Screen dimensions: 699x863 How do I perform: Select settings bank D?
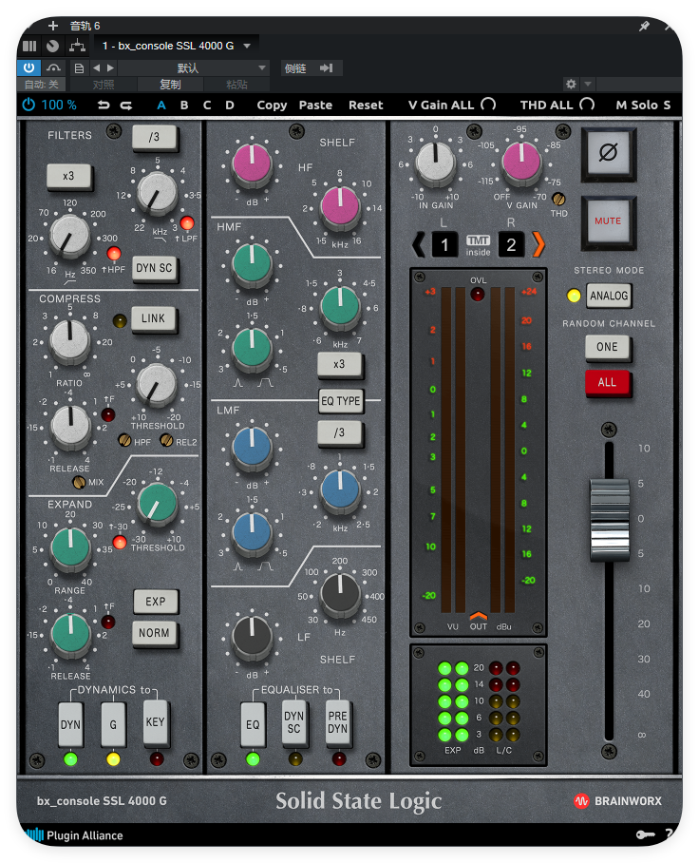click(x=230, y=105)
